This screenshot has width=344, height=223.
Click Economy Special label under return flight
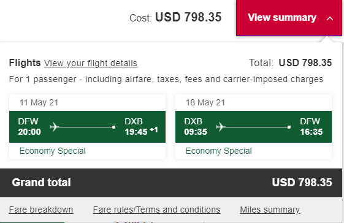tap(219, 151)
